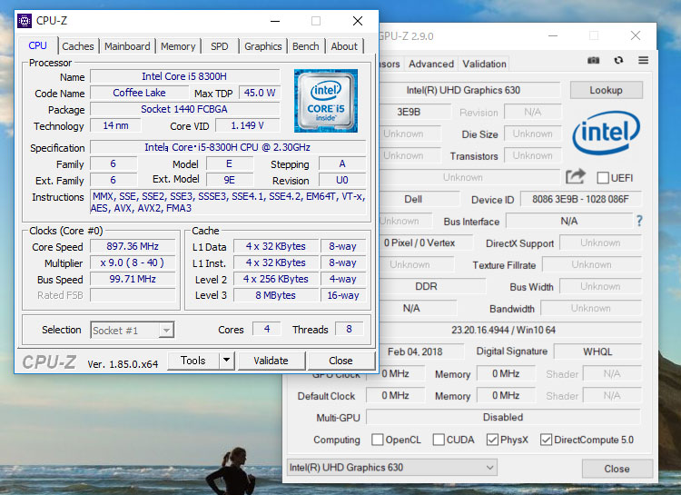Image resolution: width=681 pixels, height=495 pixels.
Task: Switch to the Caches tab
Action: [x=78, y=46]
